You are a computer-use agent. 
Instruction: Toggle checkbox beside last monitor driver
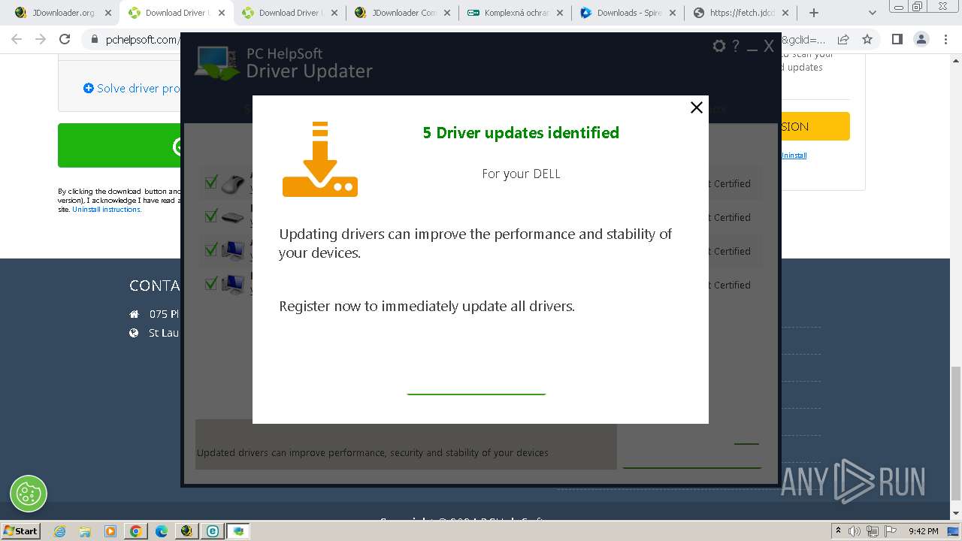pos(211,283)
